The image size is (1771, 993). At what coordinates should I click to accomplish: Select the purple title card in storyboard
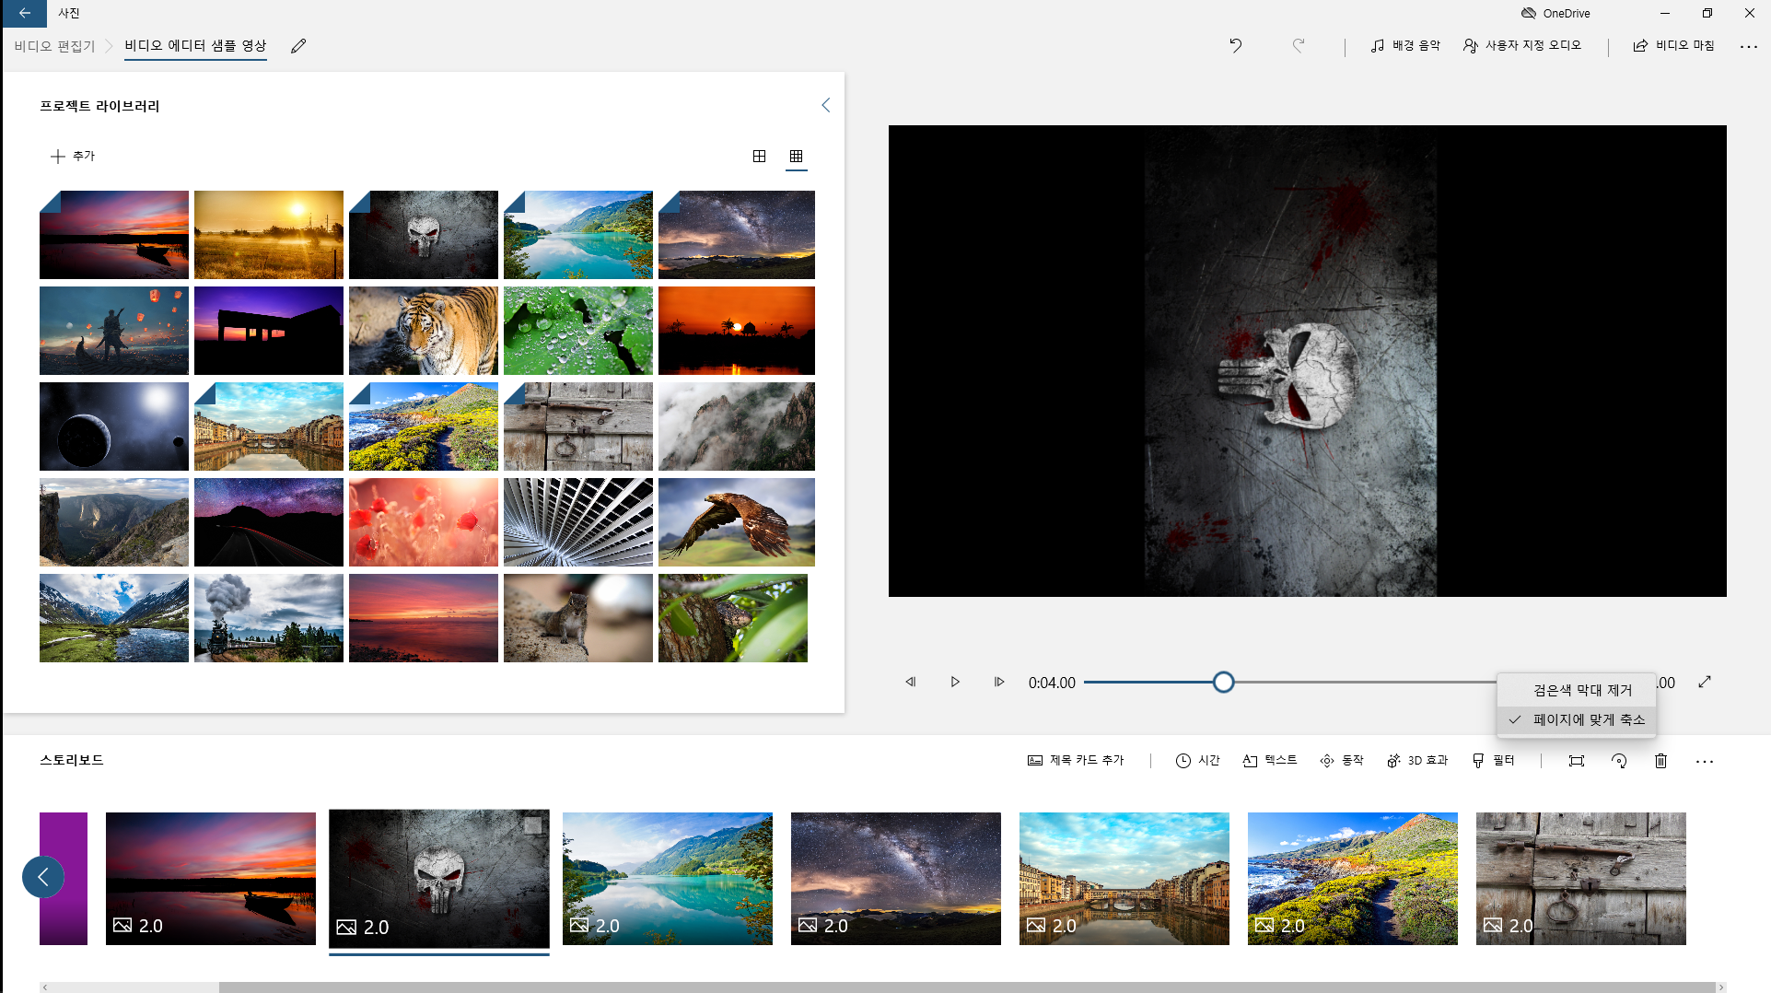(64, 878)
